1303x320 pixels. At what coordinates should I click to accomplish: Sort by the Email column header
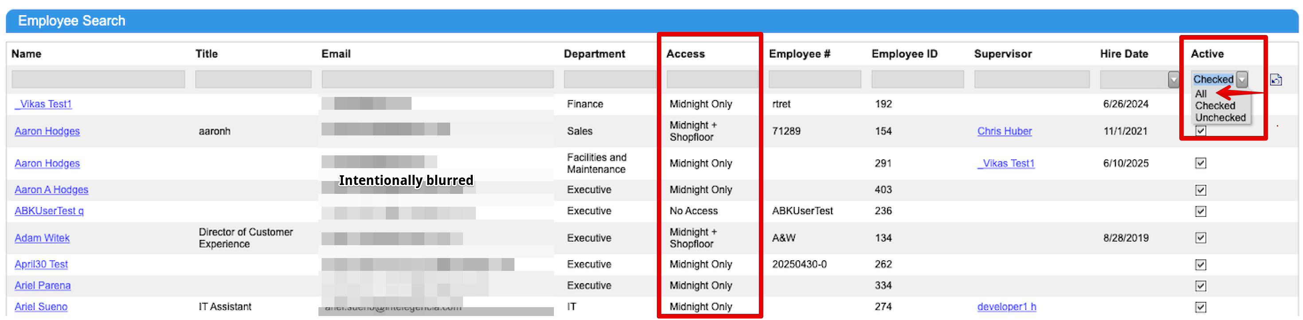336,54
